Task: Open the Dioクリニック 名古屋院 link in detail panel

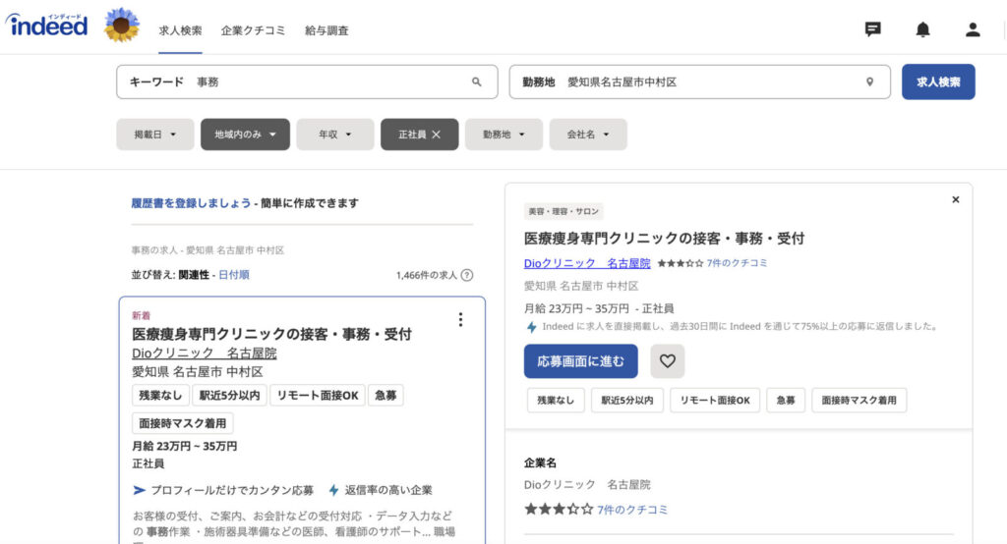Action: (587, 263)
